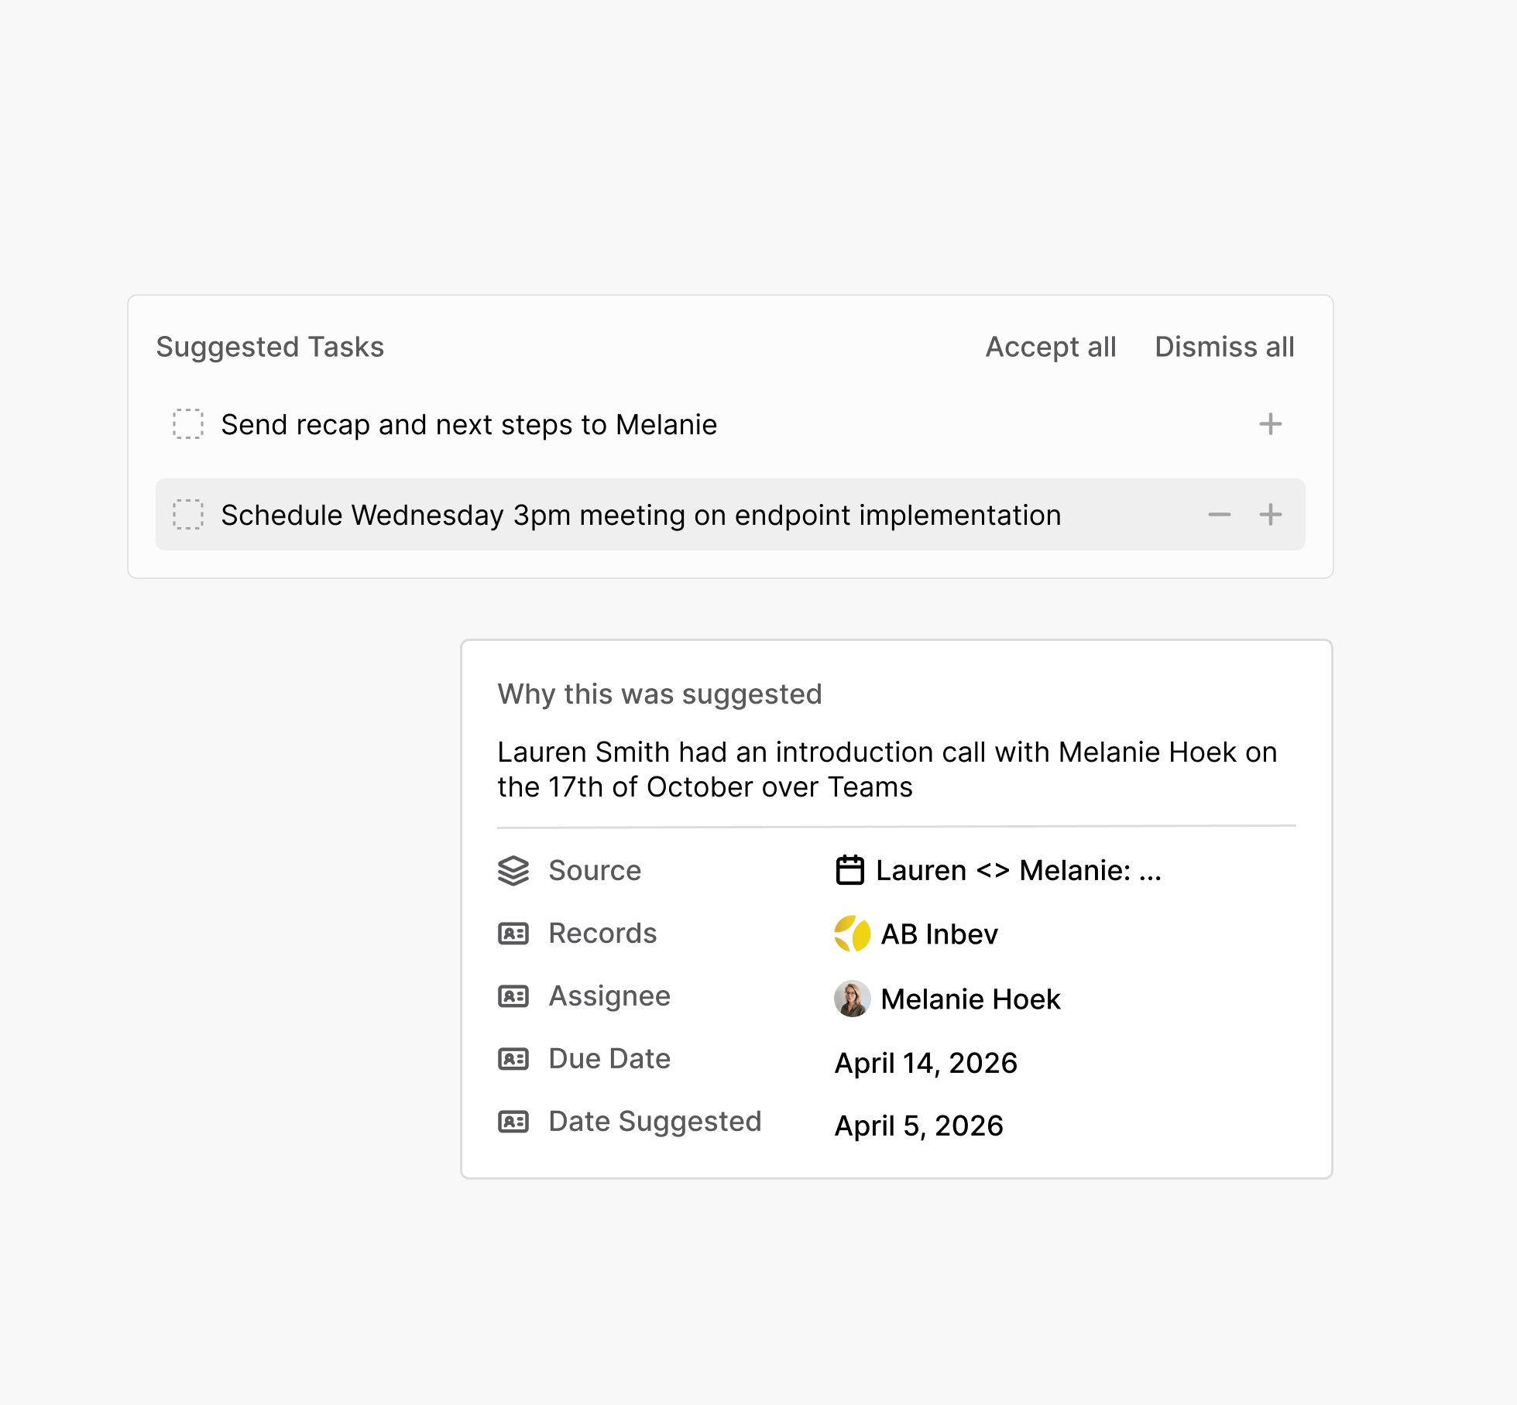Click Melanie Hoek's profile avatar
The width and height of the screenshot is (1517, 1405).
852,999
